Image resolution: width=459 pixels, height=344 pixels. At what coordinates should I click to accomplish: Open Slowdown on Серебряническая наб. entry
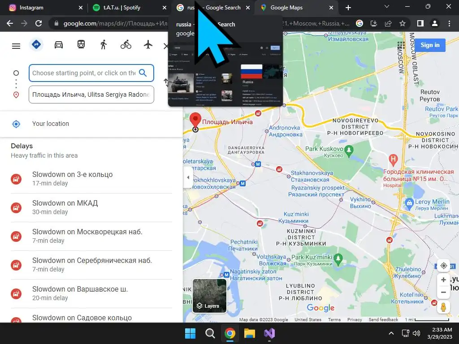(91, 265)
